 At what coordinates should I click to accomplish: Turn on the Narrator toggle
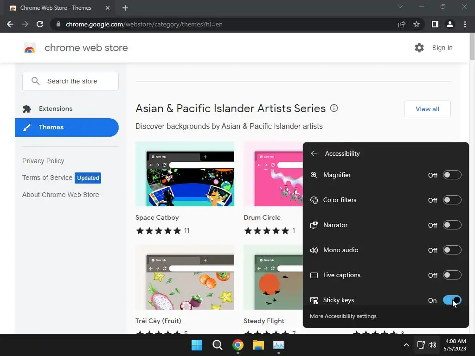tap(452, 225)
